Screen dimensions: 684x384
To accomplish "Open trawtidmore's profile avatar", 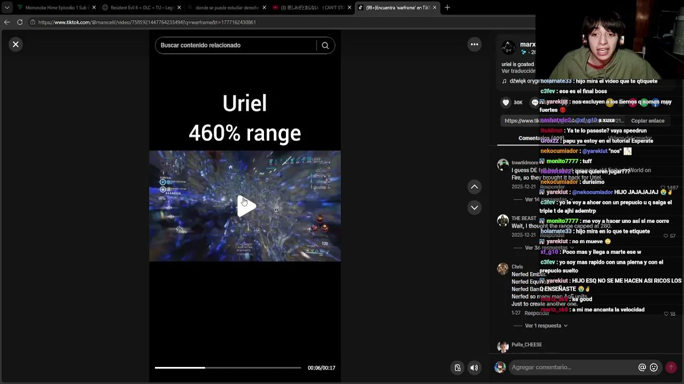I will point(503,165).
